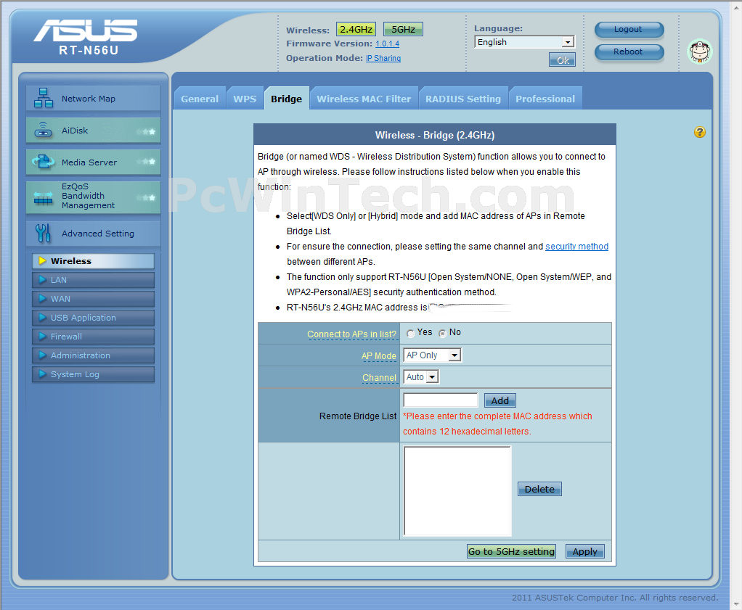
Task: Click the Reboot button
Action: [x=629, y=52]
